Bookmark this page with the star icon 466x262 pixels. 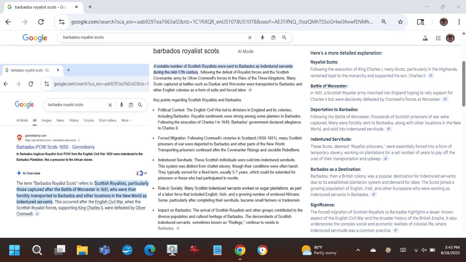[400, 22]
